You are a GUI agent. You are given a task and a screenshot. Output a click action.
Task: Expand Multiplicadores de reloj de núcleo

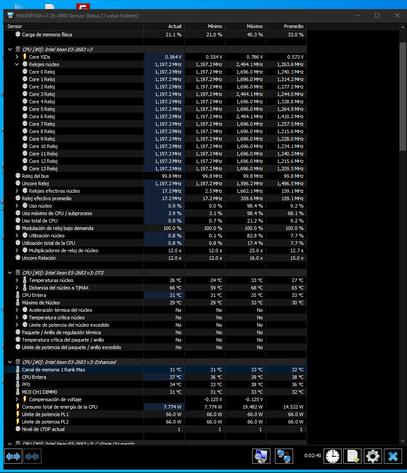point(17,251)
